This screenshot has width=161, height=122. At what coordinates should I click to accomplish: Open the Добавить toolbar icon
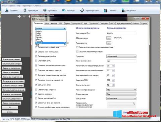[x=7, y=10]
